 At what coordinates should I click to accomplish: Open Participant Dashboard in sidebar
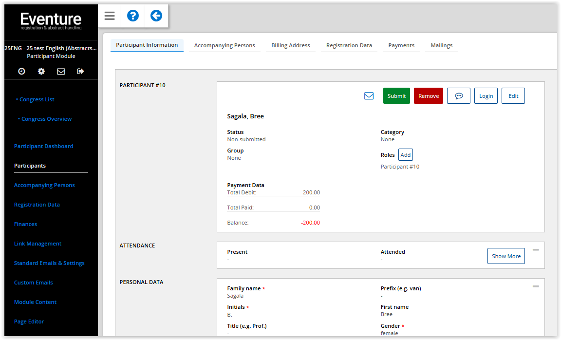click(43, 146)
